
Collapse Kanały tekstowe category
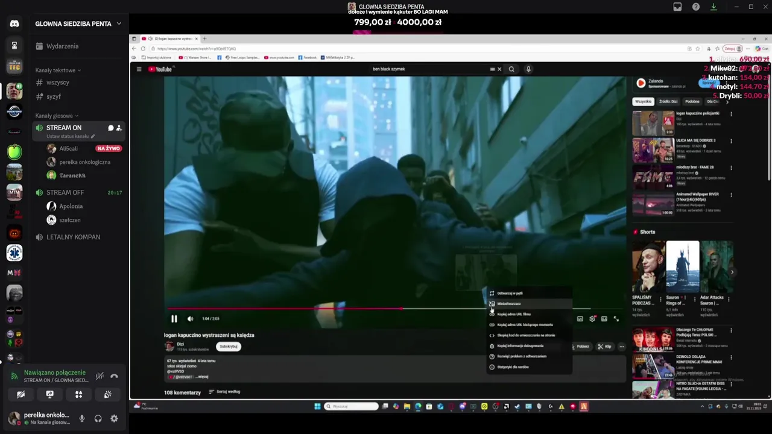[x=58, y=71]
